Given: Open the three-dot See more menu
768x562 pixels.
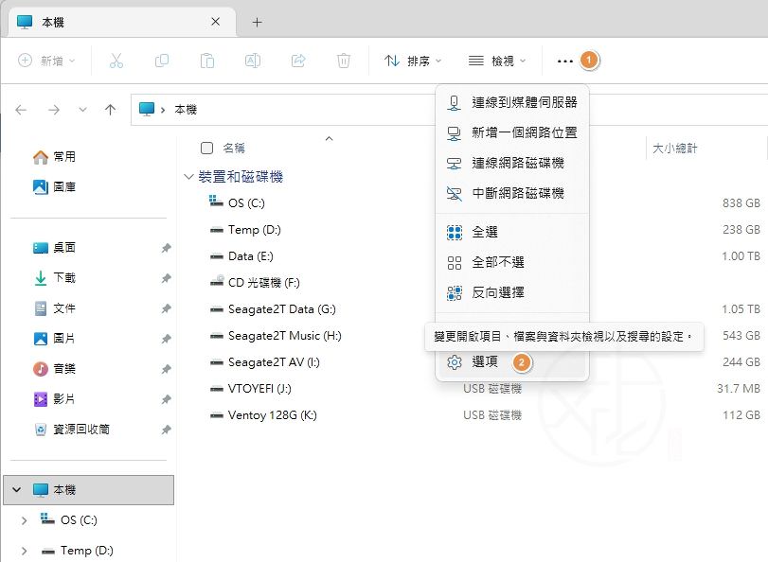Looking at the screenshot, I should [x=565, y=61].
